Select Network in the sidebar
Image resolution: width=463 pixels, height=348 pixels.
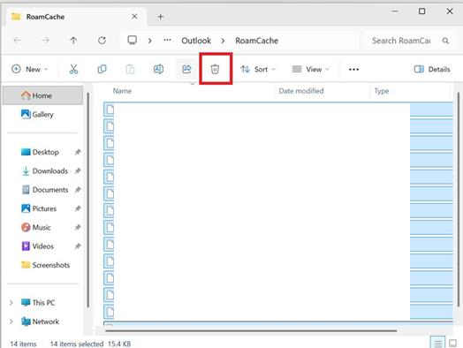click(40, 322)
